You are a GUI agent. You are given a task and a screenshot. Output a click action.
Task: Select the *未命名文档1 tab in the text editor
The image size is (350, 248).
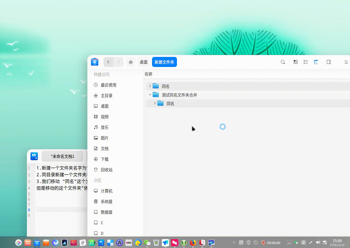click(x=62, y=156)
